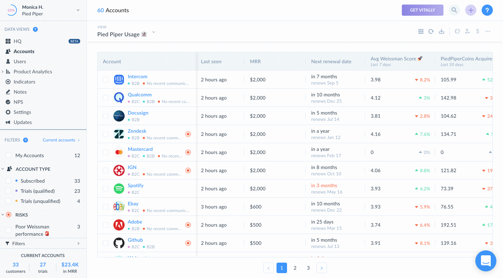The width and height of the screenshot is (503, 278).
Task: Click the Ebay account logo
Action: 119,207
